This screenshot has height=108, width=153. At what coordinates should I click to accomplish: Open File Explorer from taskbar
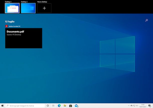tap(65, 105)
